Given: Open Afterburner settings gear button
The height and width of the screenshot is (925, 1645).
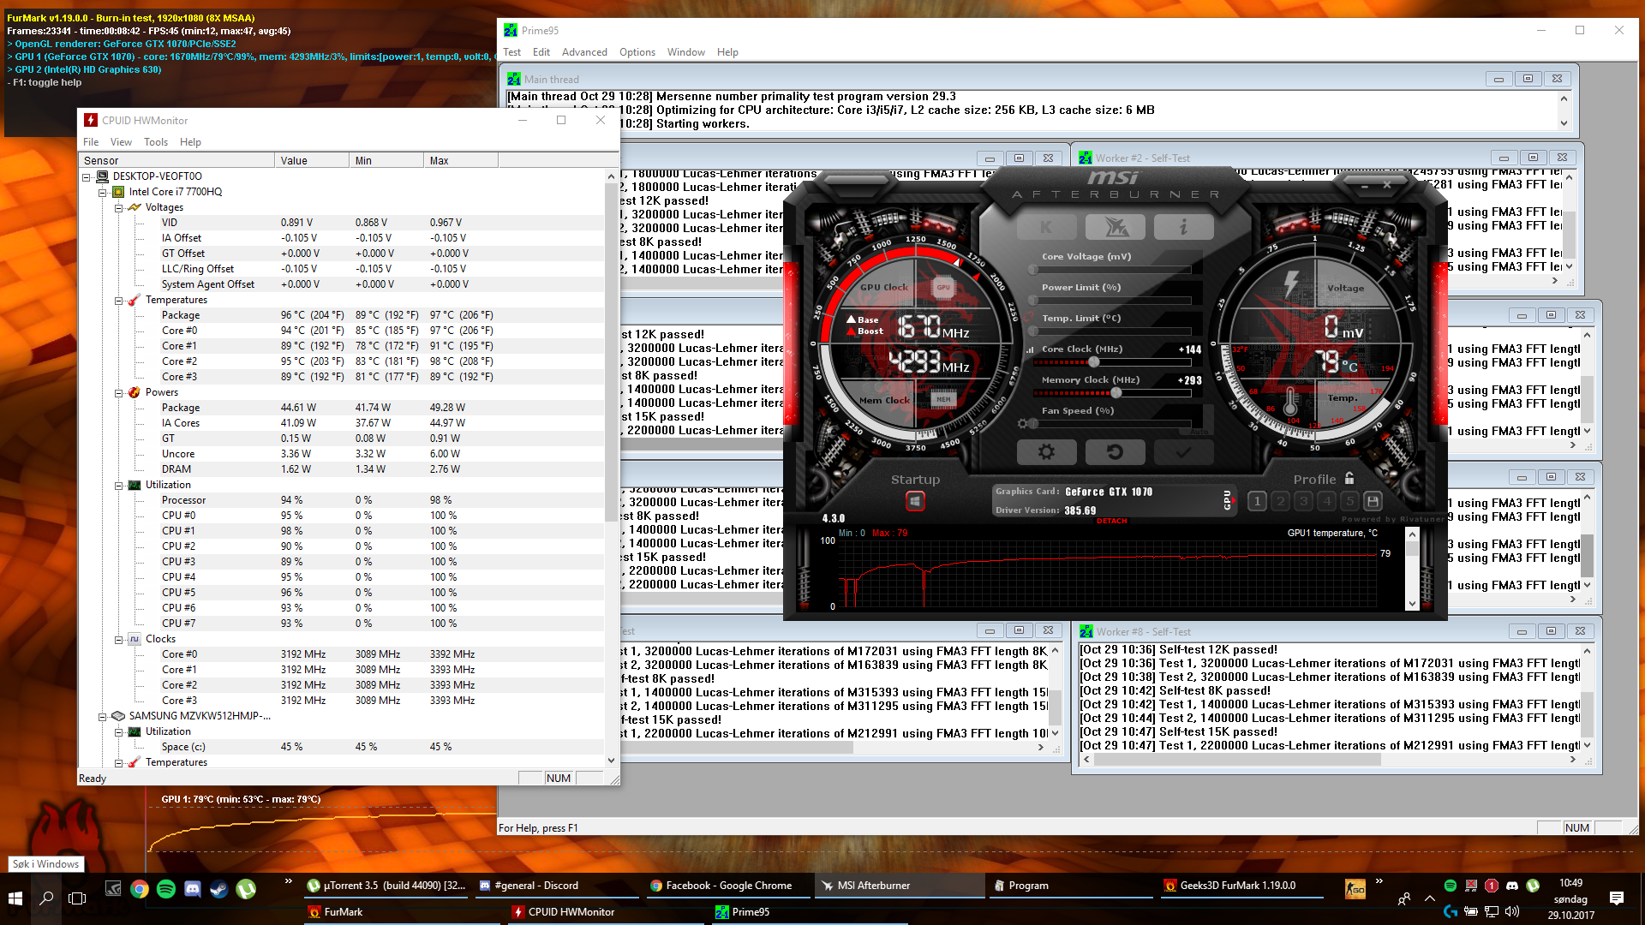Looking at the screenshot, I should tap(1046, 451).
